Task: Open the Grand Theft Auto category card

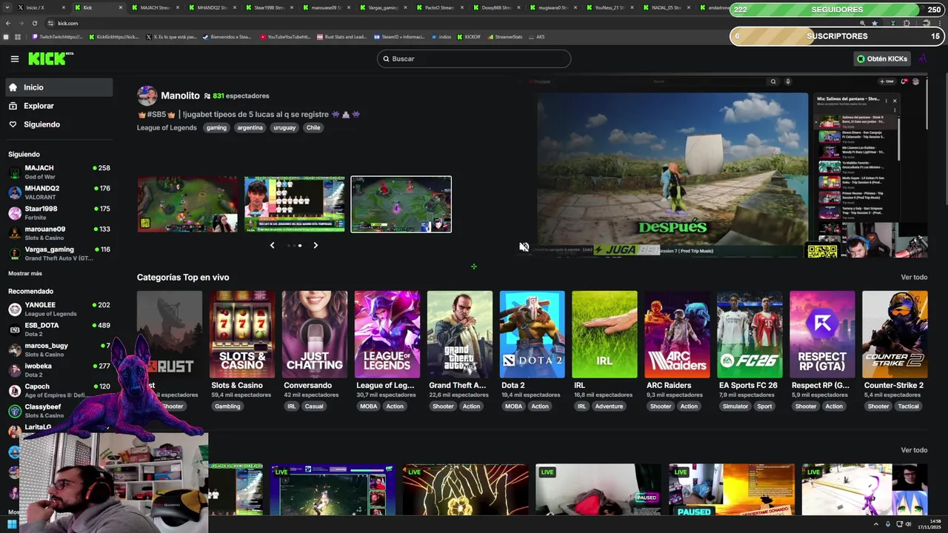Action: point(459,335)
